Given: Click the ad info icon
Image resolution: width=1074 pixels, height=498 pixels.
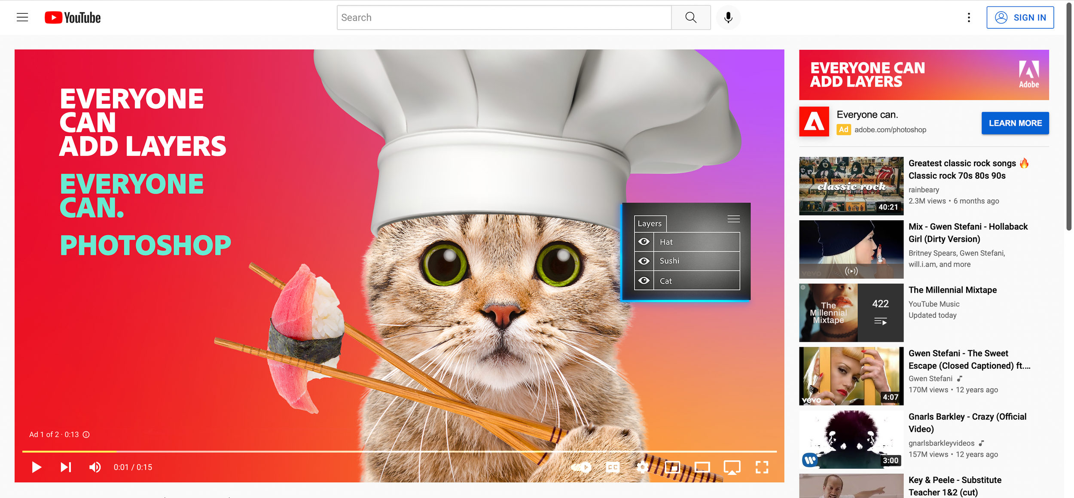Looking at the screenshot, I should [x=86, y=434].
